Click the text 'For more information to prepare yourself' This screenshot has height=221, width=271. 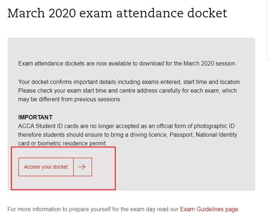pyautogui.click(x=93, y=209)
